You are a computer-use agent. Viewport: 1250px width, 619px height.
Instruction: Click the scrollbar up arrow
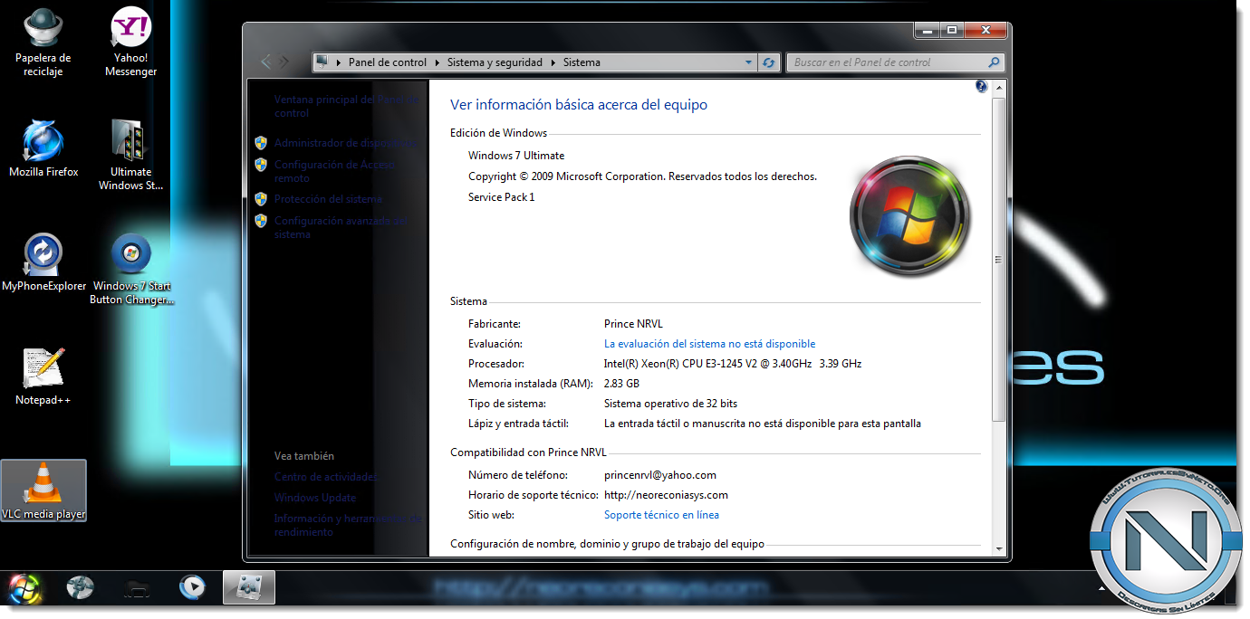(998, 87)
